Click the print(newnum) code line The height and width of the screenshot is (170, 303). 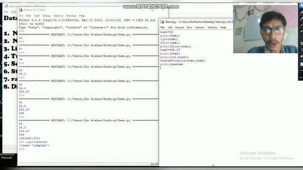tap(171, 64)
